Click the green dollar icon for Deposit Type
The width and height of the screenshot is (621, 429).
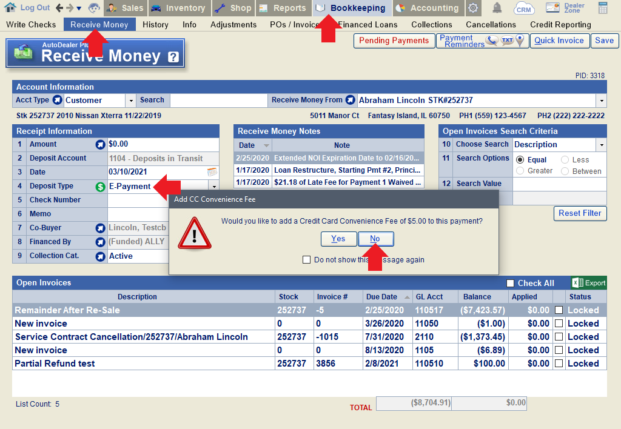(x=100, y=187)
